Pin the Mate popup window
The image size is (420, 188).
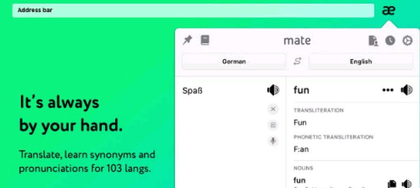tap(187, 40)
